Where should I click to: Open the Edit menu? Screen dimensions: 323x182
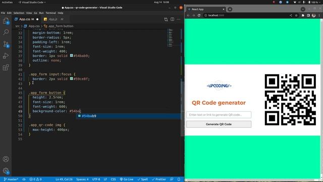(x=9, y=13)
